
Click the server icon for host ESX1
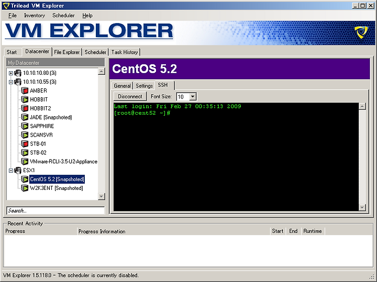[x=18, y=171]
